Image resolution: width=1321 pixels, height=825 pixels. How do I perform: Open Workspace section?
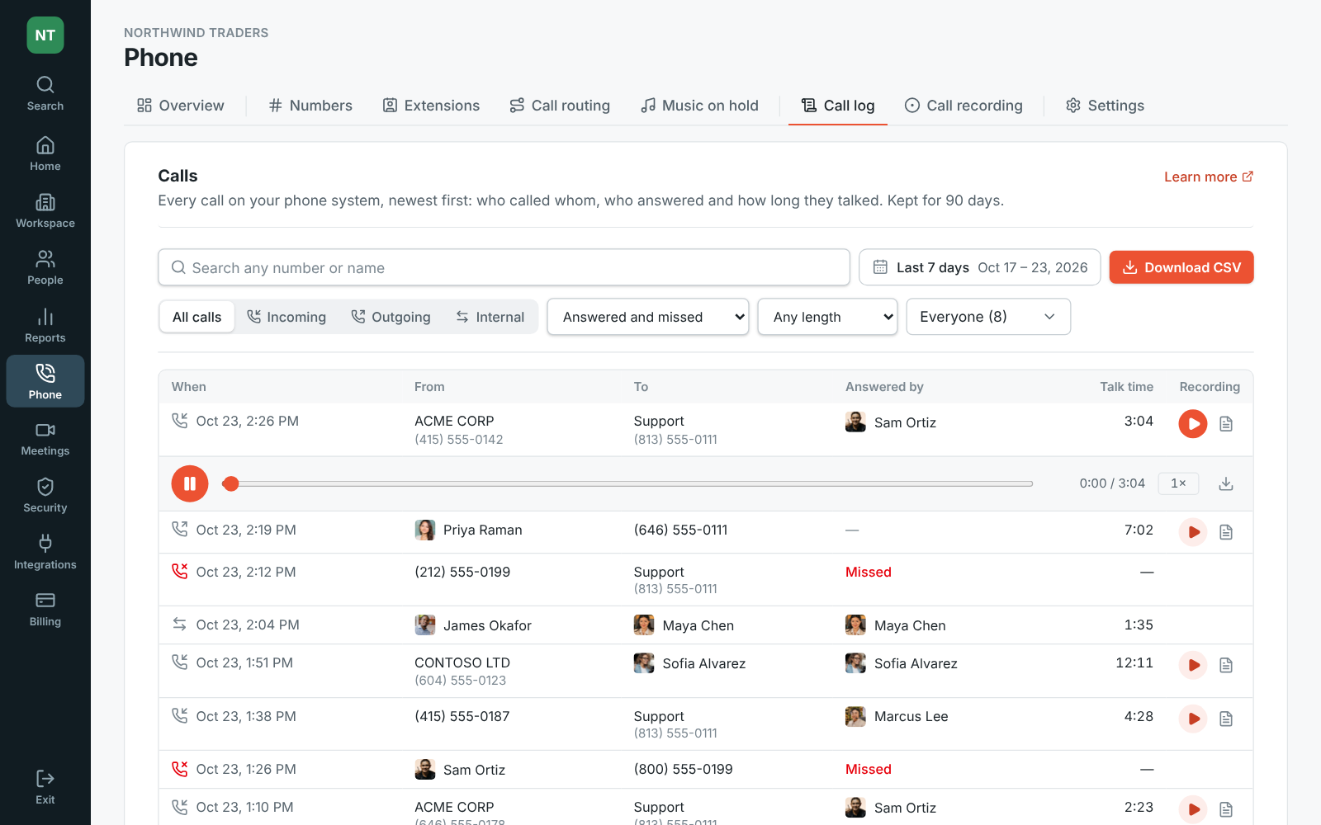coord(45,211)
